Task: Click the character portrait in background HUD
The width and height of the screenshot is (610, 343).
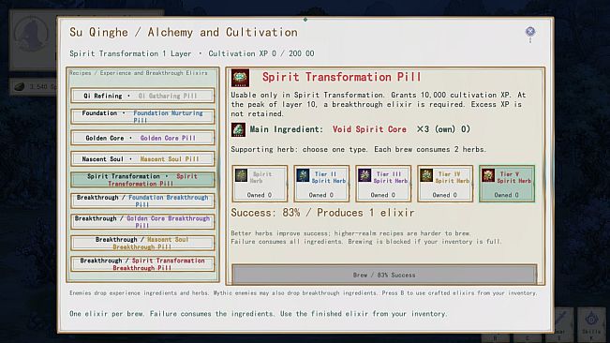Action: (x=32, y=35)
